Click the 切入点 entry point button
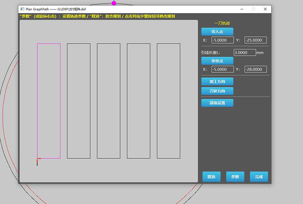 coord(217,32)
